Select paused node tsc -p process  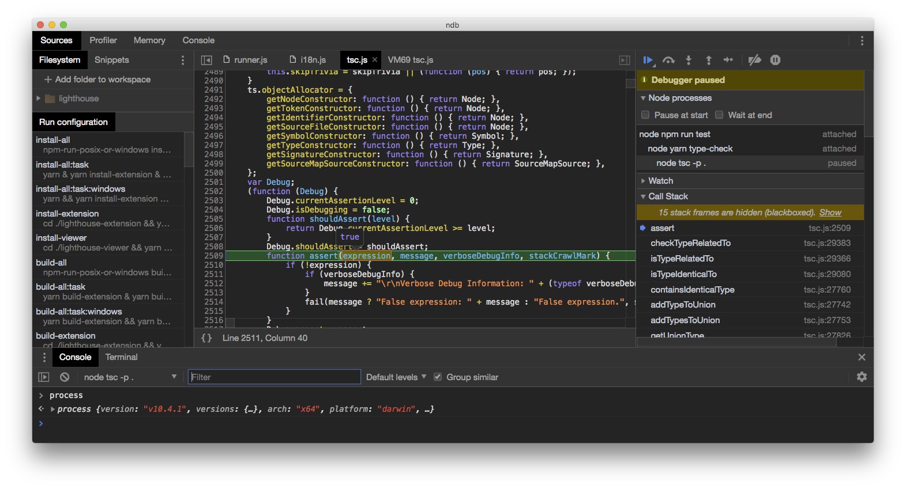[x=750, y=163]
